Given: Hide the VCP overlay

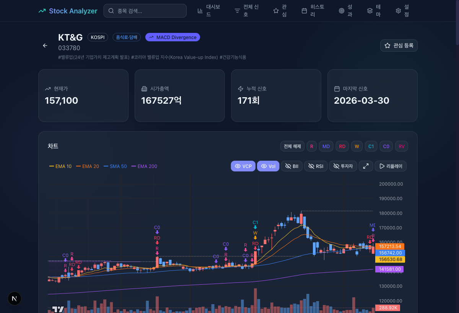Looking at the screenshot, I should [x=243, y=166].
